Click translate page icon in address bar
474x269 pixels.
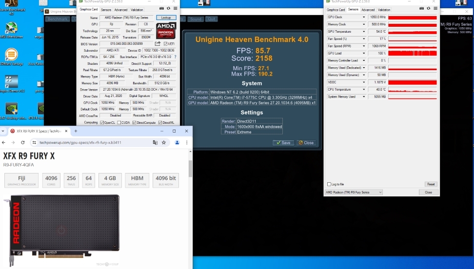(155, 142)
